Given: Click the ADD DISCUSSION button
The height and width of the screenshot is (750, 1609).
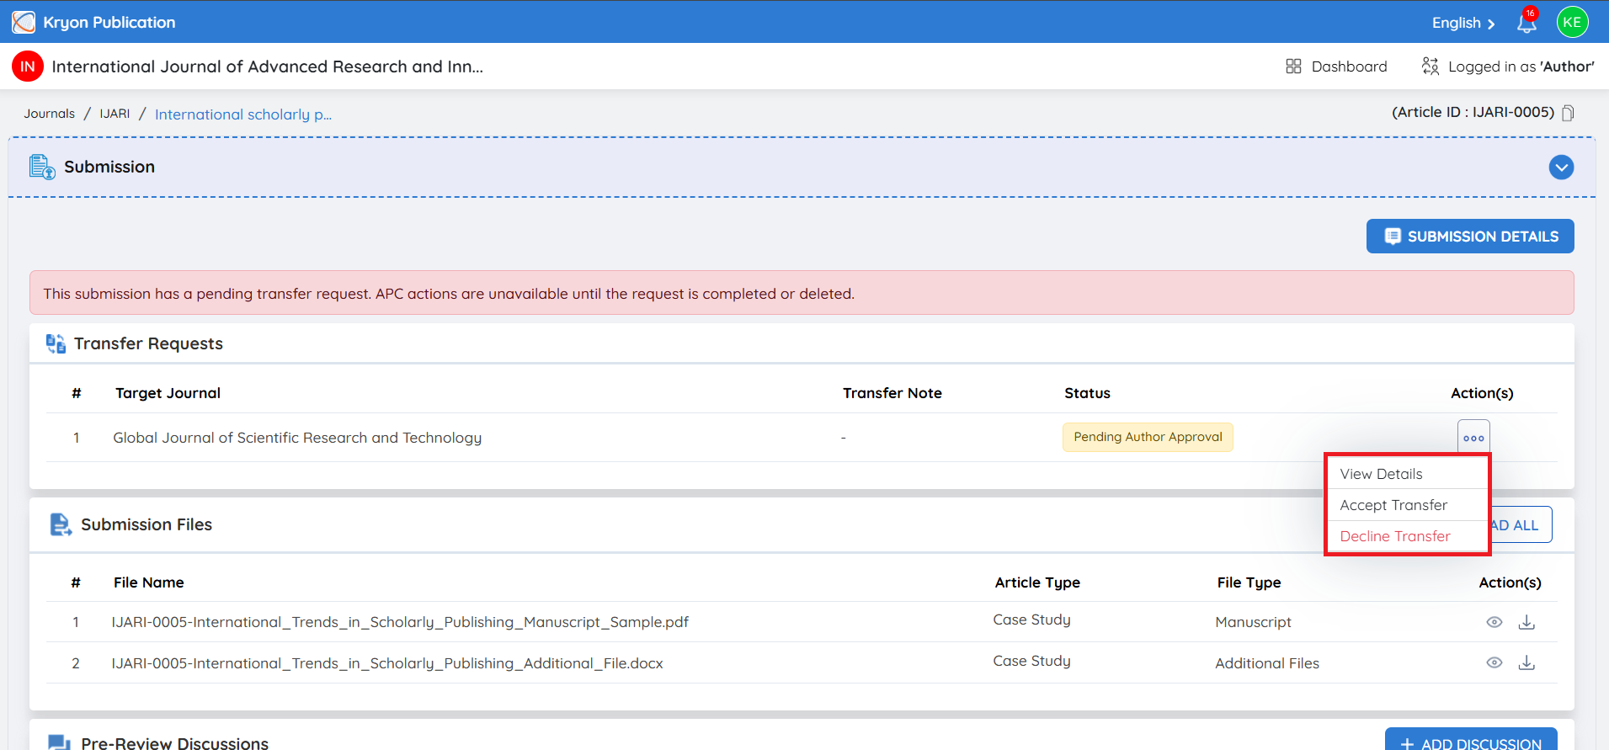Looking at the screenshot, I should [1471, 741].
